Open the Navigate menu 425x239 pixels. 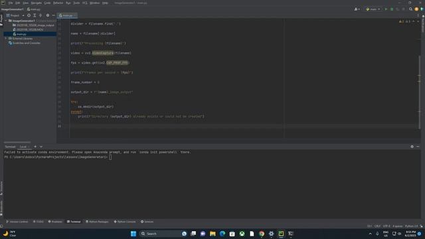coord(36,3)
